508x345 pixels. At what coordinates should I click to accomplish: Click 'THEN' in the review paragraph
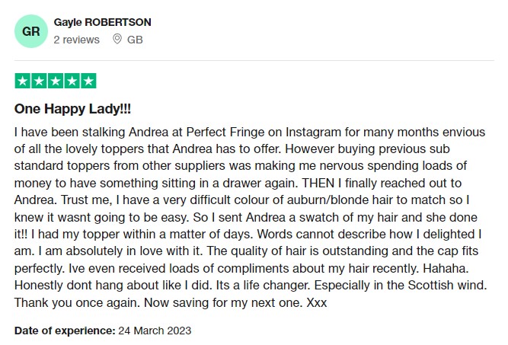(x=318, y=183)
